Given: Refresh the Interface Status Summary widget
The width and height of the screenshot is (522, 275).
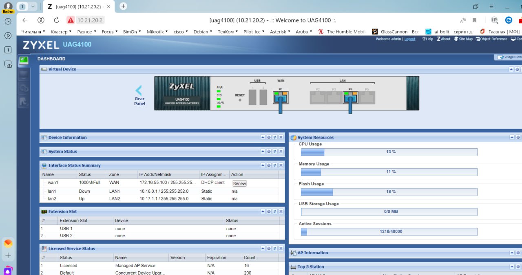Looking at the screenshot, I should [275, 165].
